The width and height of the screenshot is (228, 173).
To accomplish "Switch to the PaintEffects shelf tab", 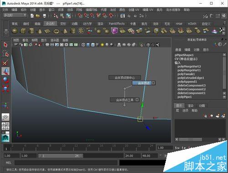I will pos(117,24).
